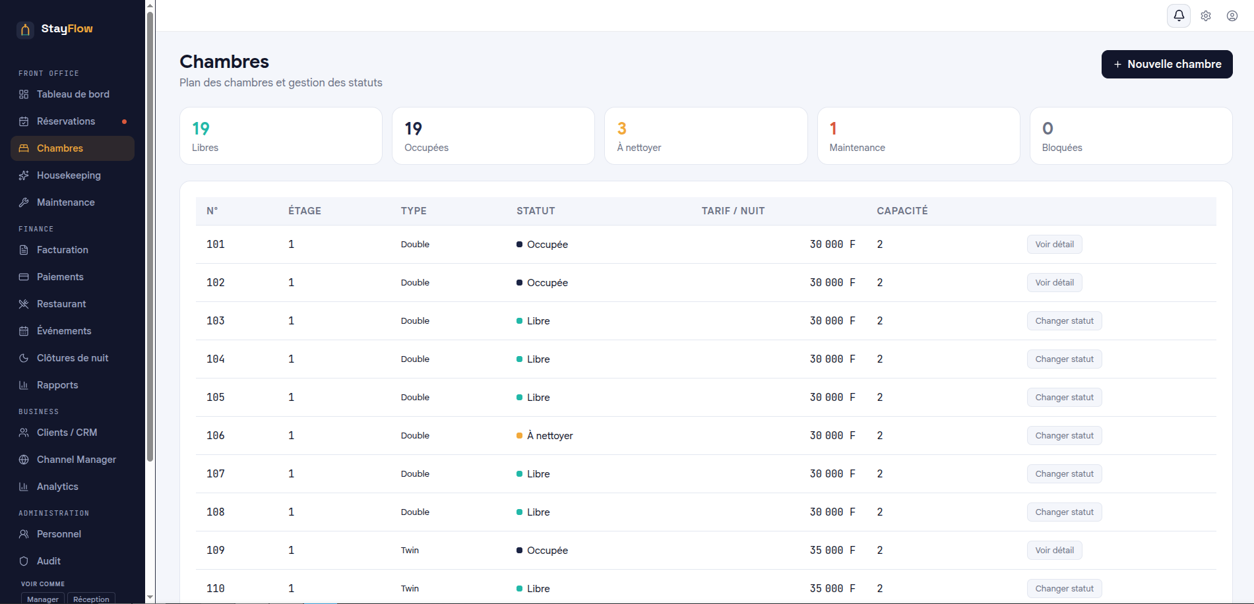Click the N° column header
Viewport: 1254px width, 604px height.
212,211
